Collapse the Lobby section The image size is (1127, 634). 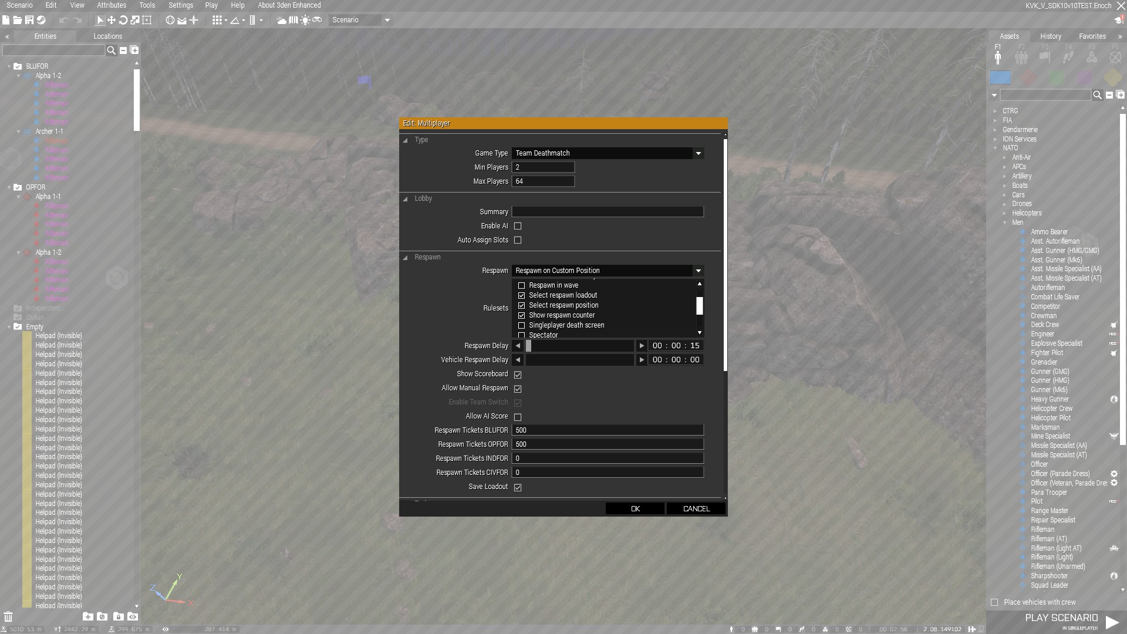[406, 198]
